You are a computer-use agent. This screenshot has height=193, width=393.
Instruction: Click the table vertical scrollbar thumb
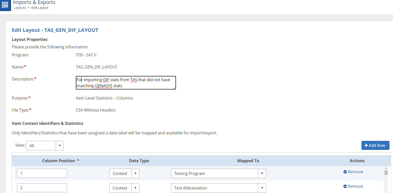point(386,172)
